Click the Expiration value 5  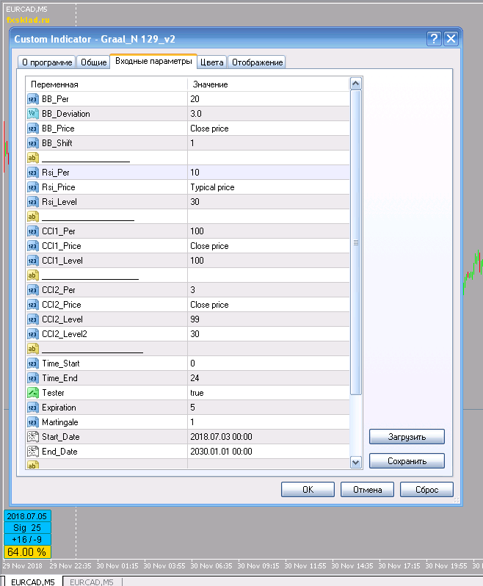coord(192,408)
